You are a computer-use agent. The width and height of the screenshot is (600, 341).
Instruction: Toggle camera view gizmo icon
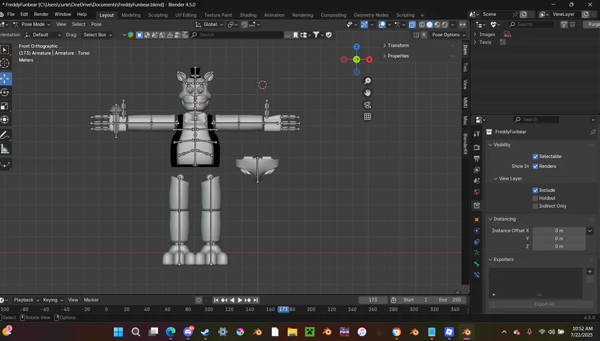[367, 105]
